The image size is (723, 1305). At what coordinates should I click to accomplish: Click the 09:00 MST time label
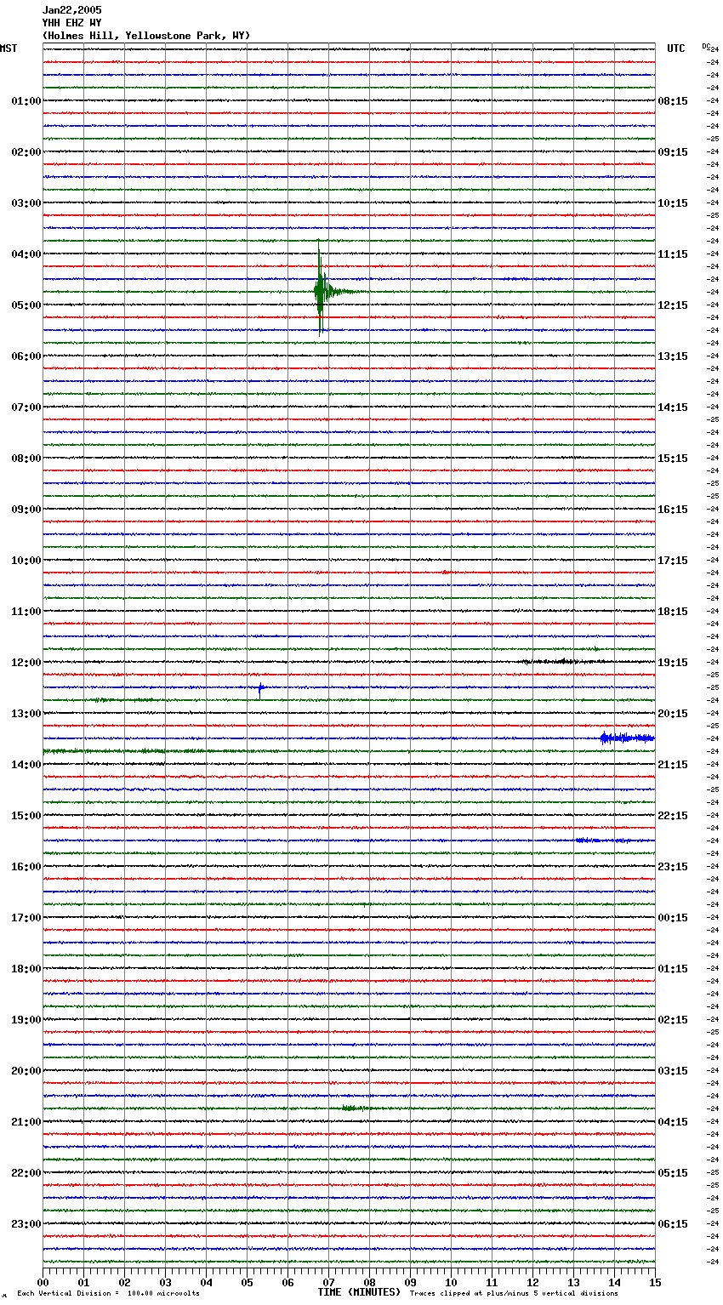coord(26,510)
